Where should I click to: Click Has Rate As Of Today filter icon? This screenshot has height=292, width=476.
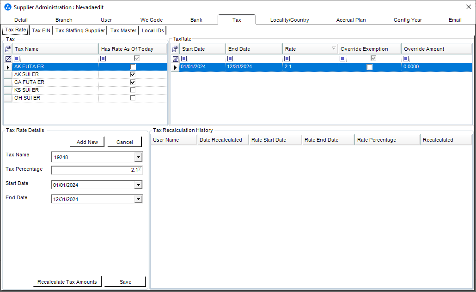click(103, 59)
